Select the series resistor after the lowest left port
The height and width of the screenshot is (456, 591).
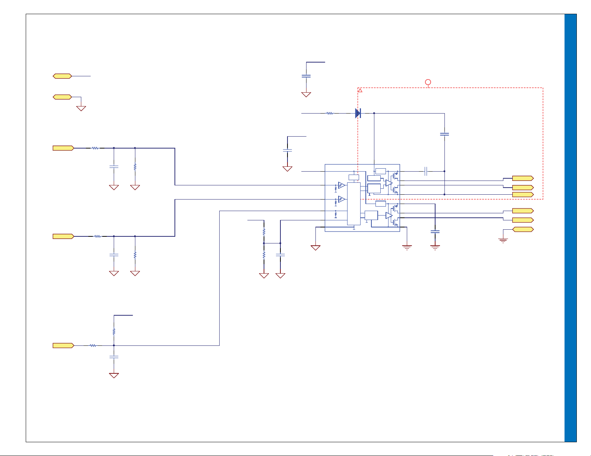tap(93, 345)
